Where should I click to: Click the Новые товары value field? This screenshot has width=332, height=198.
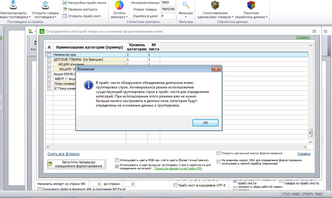pos(168,9)
